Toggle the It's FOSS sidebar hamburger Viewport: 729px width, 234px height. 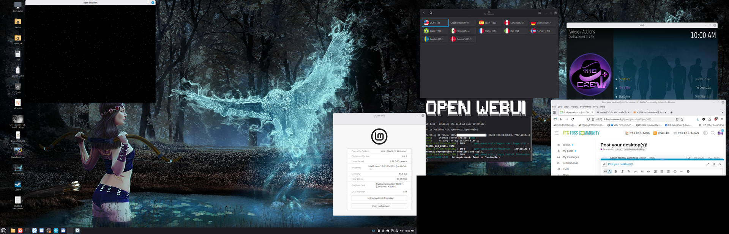tap(557, 133)
